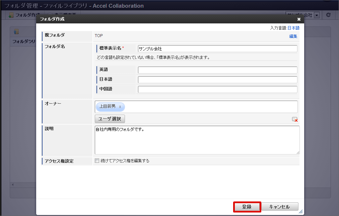Click the 登録 button
The image size is (339, 216).
247,207
